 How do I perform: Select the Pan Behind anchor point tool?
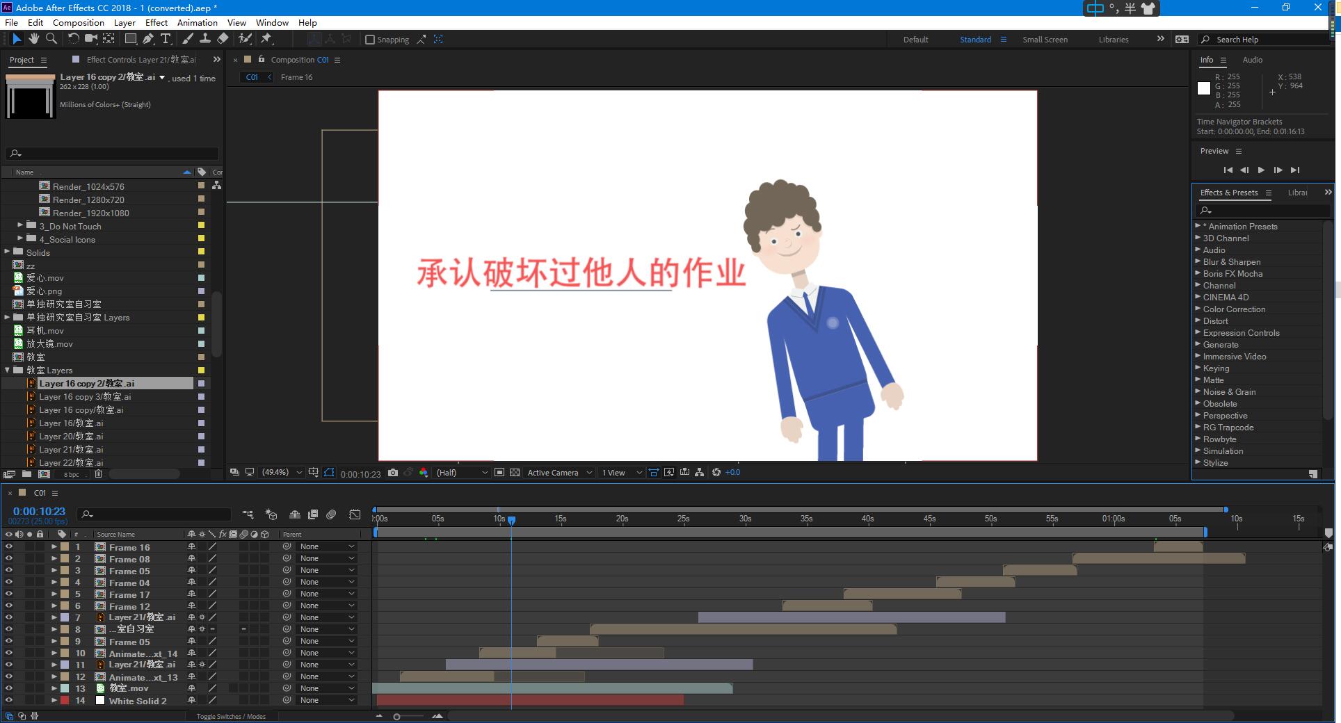click(x=109, y=39)
